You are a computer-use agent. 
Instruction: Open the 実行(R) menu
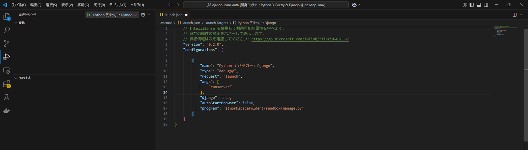99,5
